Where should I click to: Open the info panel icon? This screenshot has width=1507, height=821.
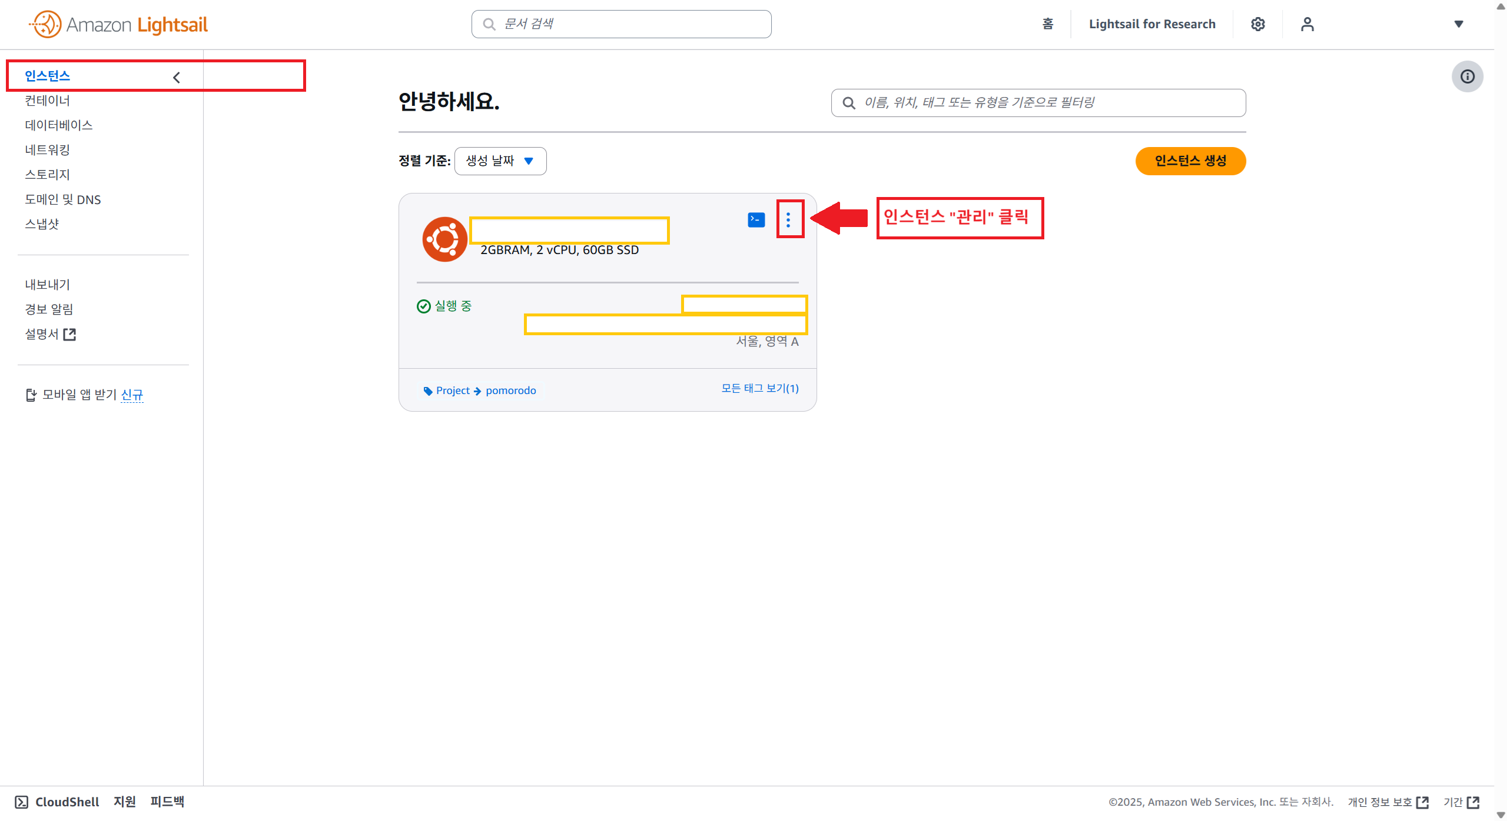[x=1467, y=76]
